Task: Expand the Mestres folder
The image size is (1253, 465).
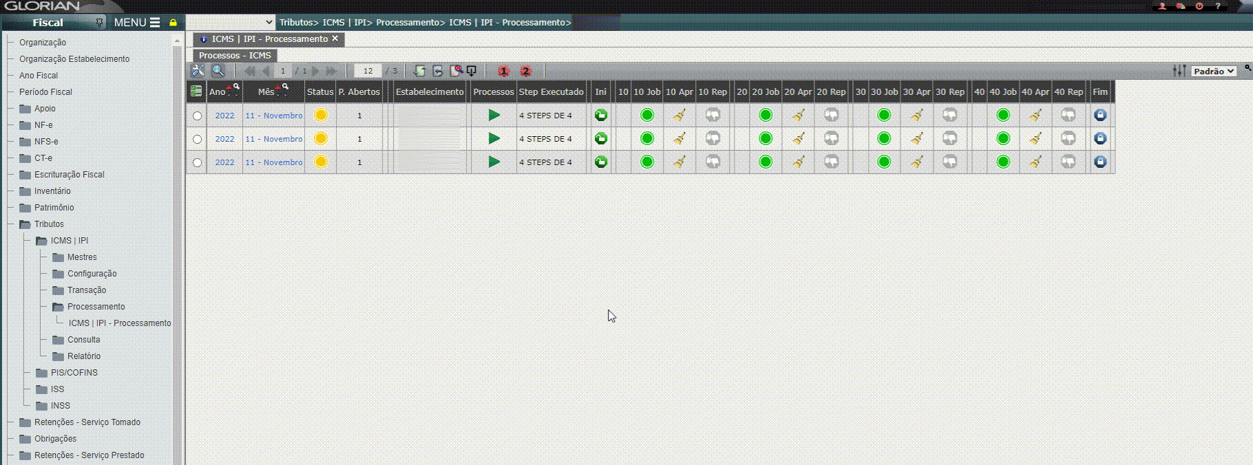Action: coord(58,257)
